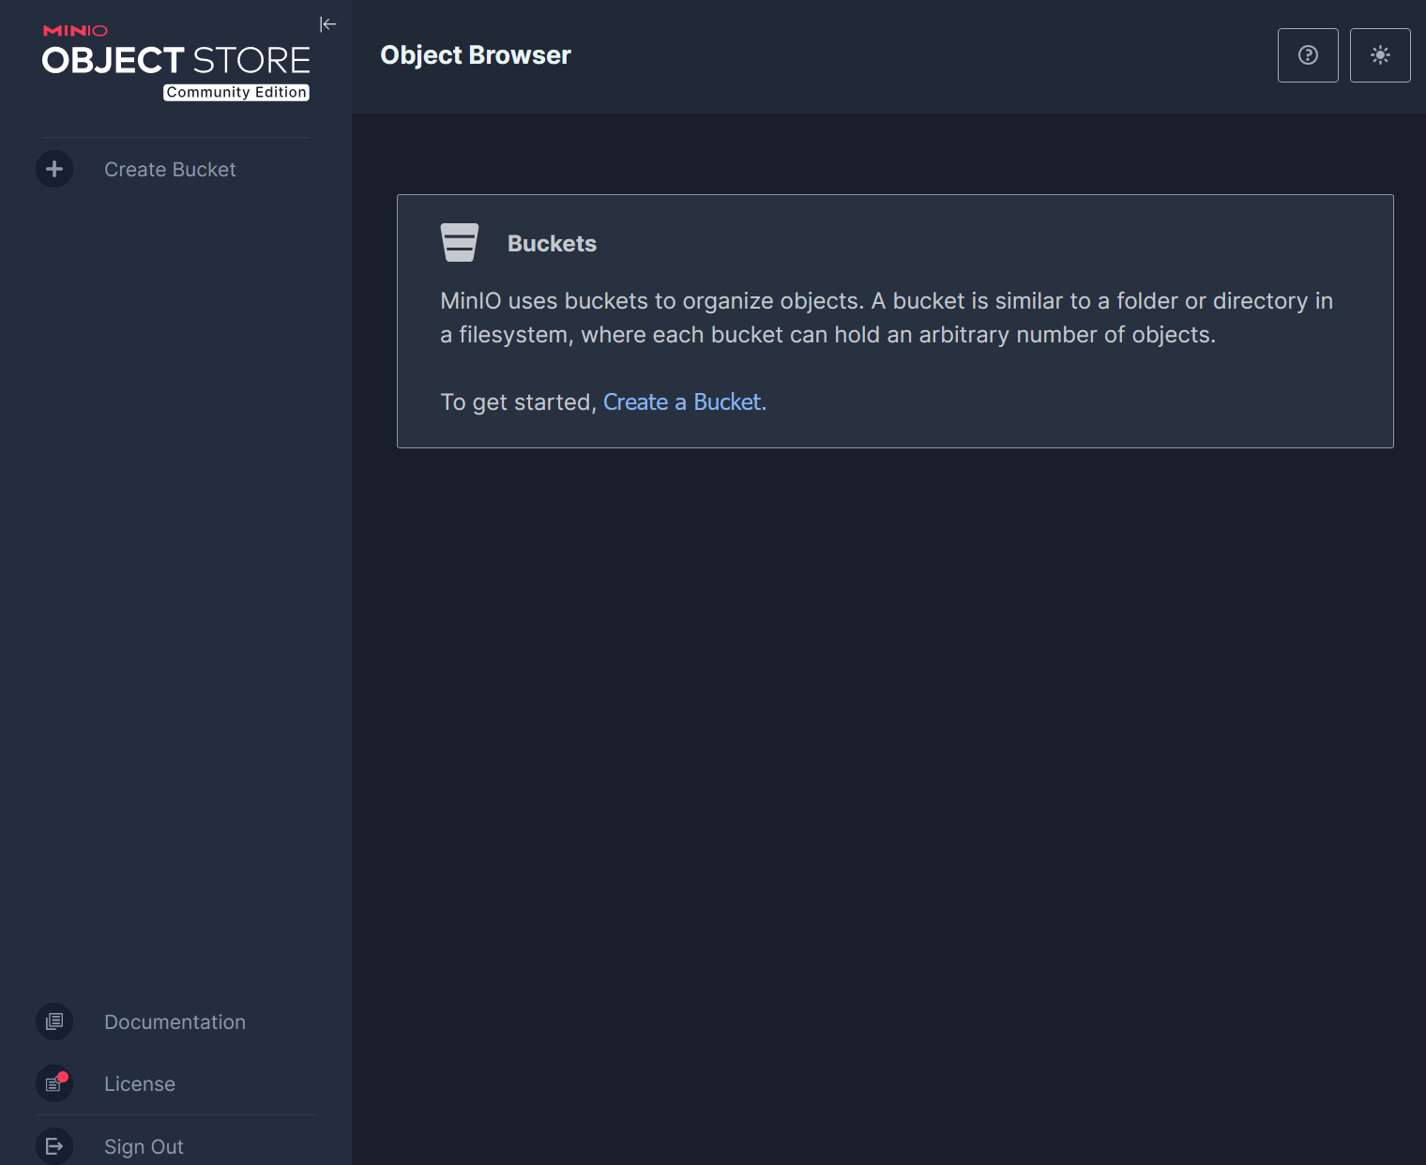Open the help question mark icon
This screenshot has width=1426, height=1165.
(1308, 55)
